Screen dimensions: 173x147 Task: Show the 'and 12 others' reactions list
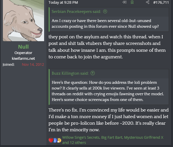(x=74, y=142)
